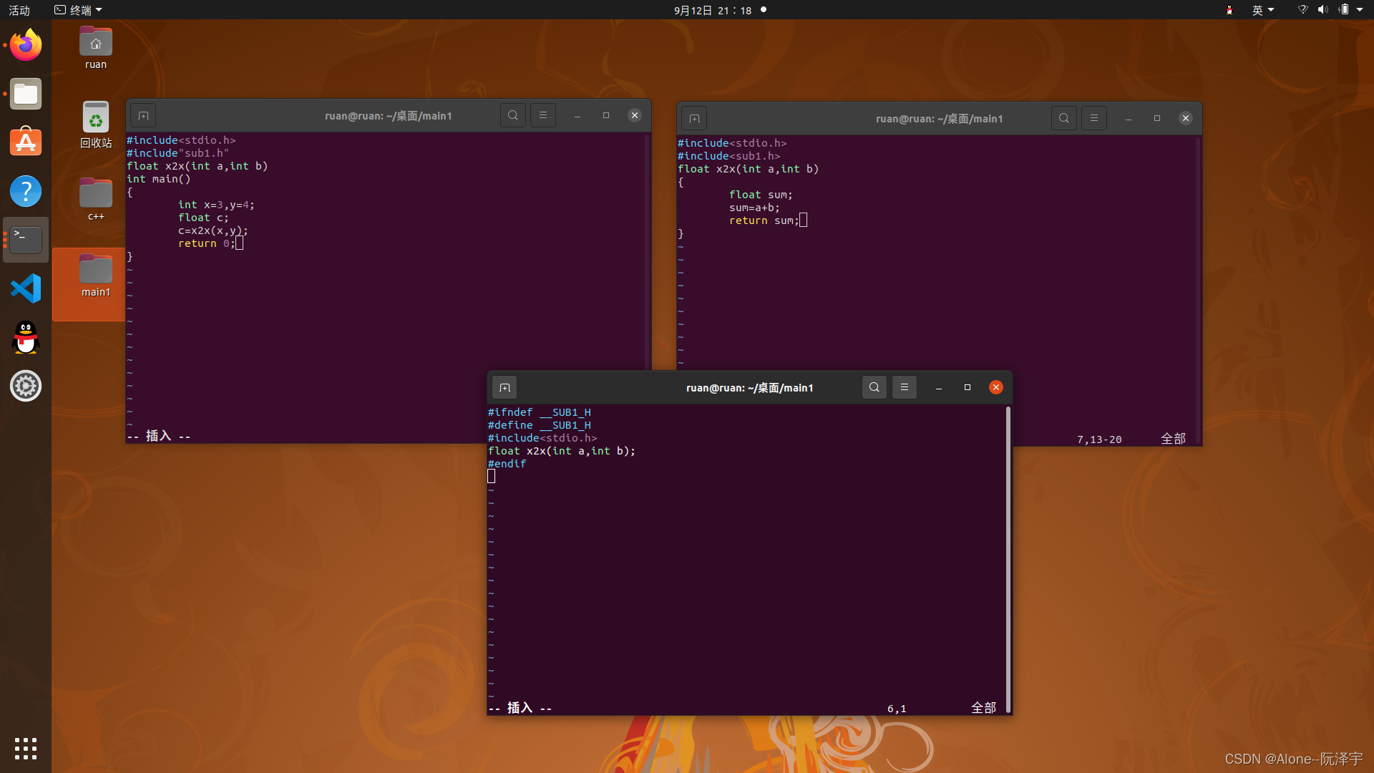This screenshot has height=773, width=1374.
Task: Click search icon in front terminal window
Action: pos(874,387)
